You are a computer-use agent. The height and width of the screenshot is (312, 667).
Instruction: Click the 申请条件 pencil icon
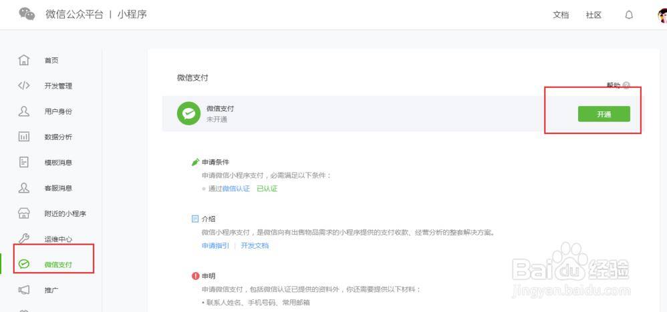[x=195, y=162]
